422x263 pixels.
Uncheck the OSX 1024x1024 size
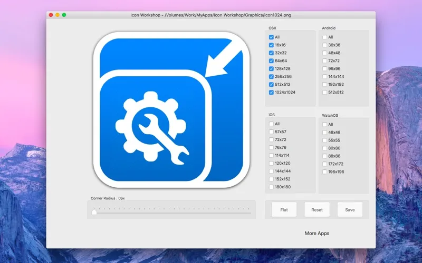[271, 93]
